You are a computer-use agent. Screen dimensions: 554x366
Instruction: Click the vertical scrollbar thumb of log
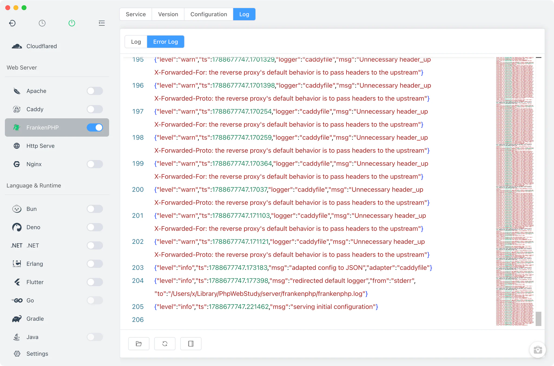pyautogui.click(x=538, y=319)
